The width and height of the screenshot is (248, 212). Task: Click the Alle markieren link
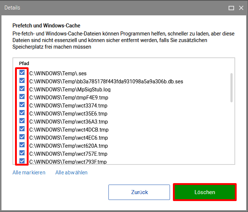[29, 173]
